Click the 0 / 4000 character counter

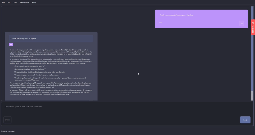coord(7,120)
